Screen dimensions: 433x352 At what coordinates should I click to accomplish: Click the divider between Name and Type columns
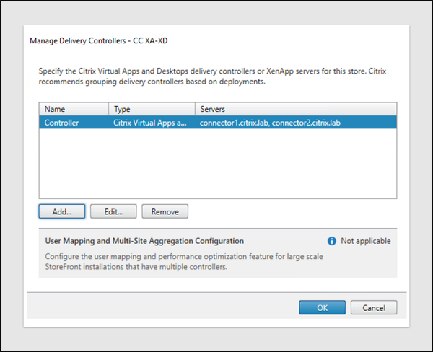coord(109,109)
